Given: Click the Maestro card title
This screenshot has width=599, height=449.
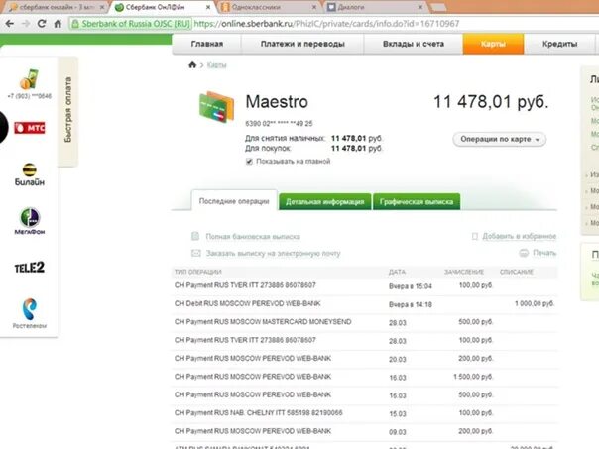Looking at the screenshot, I should [277, 102].
